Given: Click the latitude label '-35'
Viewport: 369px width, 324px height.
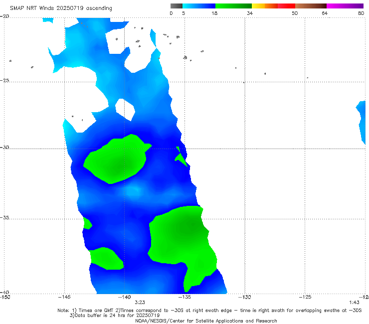Looking at the screenshot, I should (x=4, y=217).
